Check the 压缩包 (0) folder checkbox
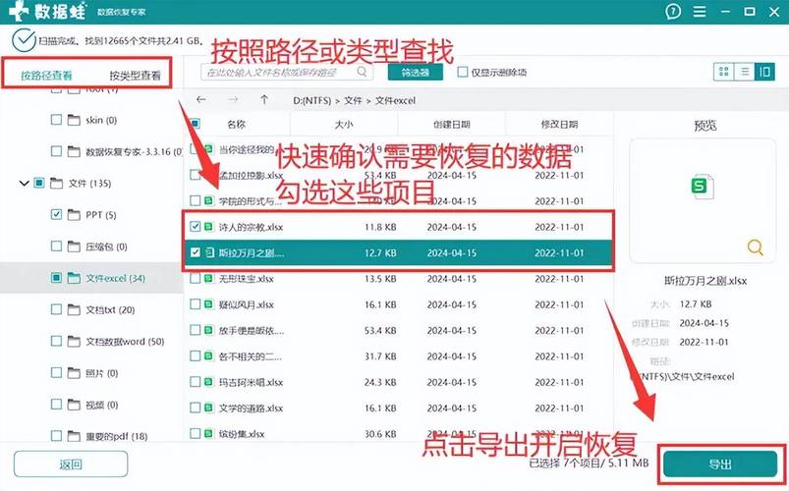789x491 pixels. click(56, 246)
